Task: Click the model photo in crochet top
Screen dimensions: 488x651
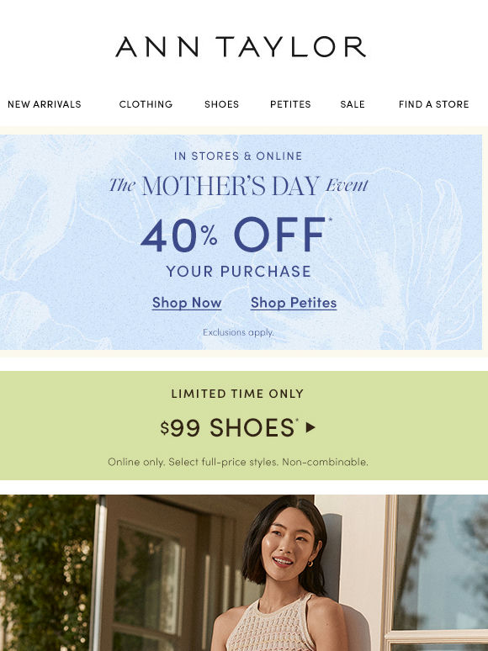Action: tap(244, 573)
